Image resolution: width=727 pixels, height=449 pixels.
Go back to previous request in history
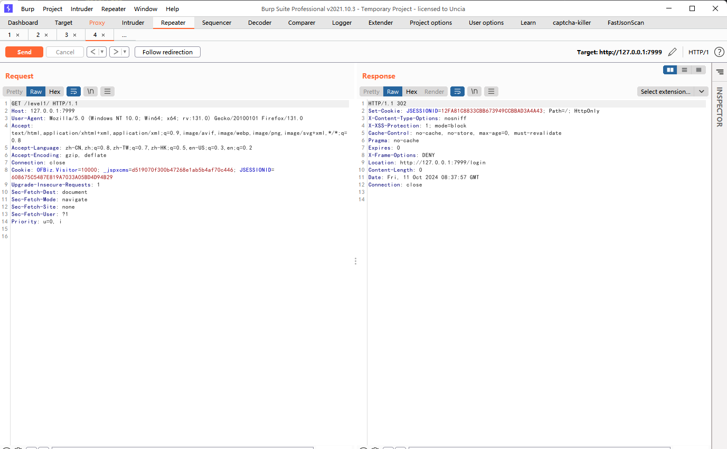click(92, 52)
